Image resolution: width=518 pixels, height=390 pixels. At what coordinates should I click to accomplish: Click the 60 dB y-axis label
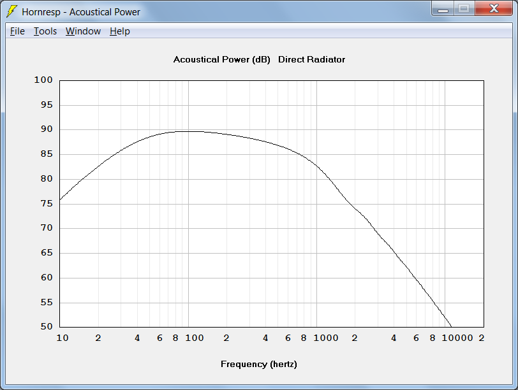pyautogui.click(x=47, y=277)
